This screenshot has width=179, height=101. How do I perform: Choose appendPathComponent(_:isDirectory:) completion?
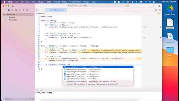pyautogui.click(x=98, y=79)
